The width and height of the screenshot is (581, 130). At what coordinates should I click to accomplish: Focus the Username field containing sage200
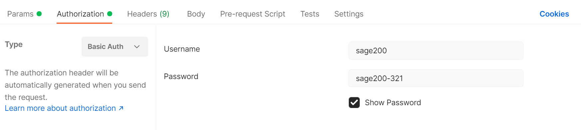[x=436, y=51]
